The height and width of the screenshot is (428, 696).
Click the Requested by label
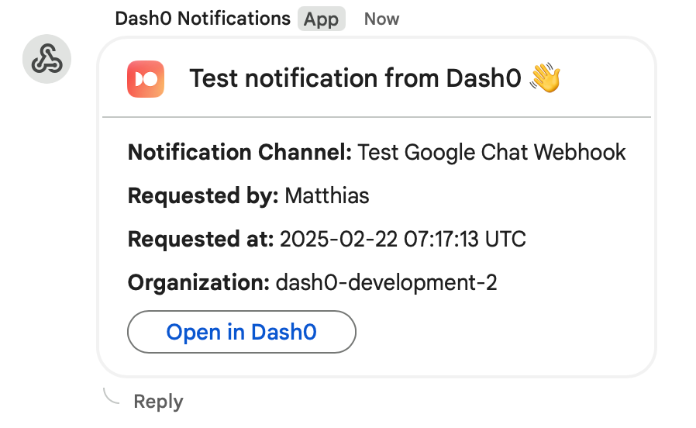pyautogui.click(x=202, y=196)
